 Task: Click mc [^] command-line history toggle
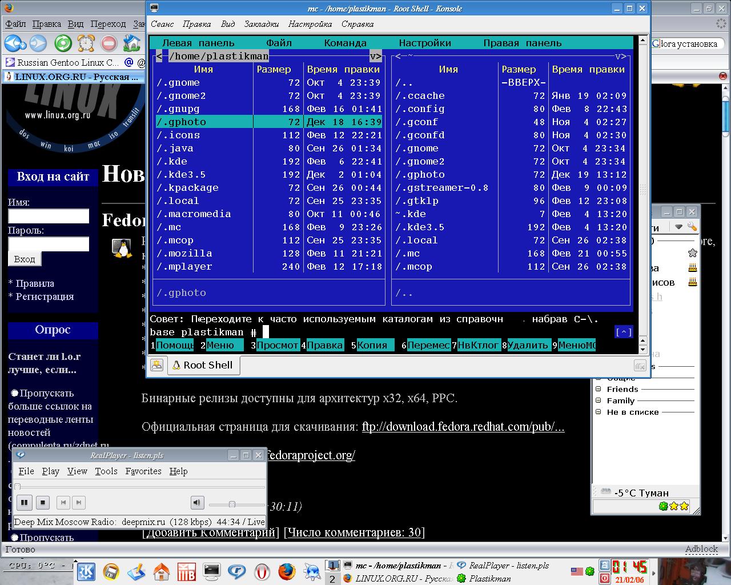coord(624,332)
